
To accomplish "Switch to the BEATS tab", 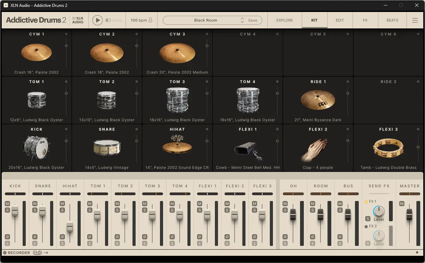I will pos(392,20).
